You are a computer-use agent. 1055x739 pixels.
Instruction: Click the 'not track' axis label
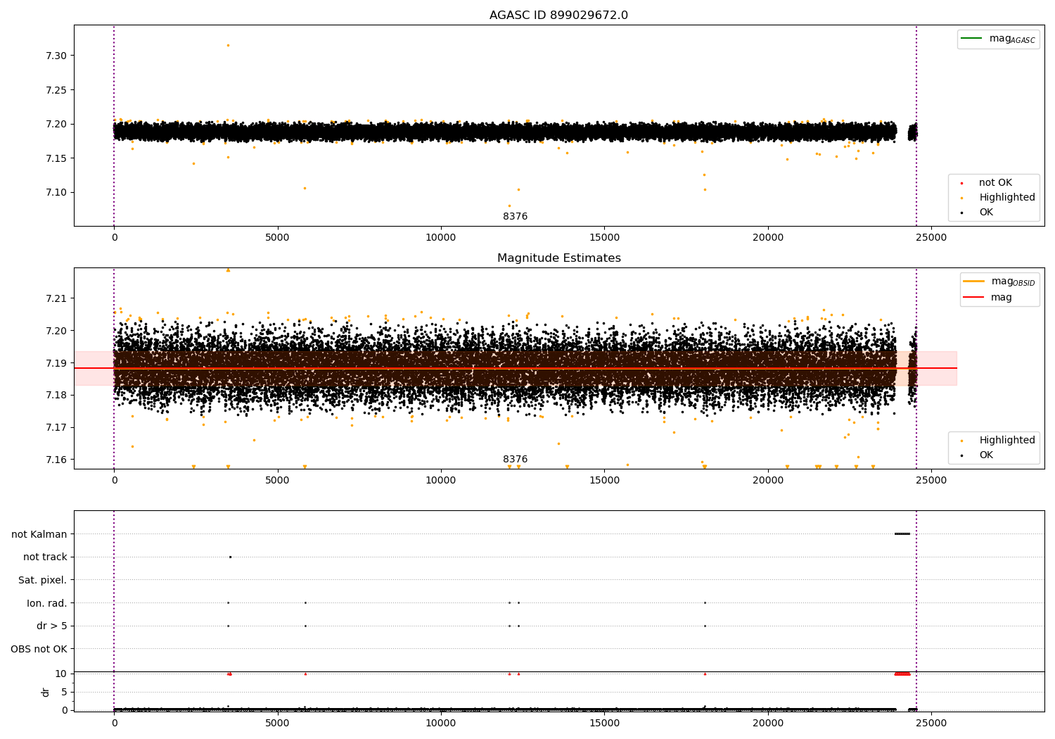(45, 557)
